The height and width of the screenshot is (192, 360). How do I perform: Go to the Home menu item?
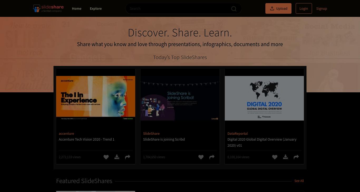coord(77,8)
